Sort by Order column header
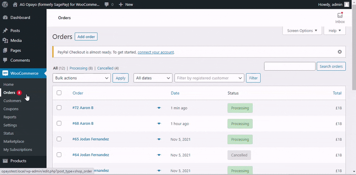This screenshot has width=356, height=175. click(78, 93)
